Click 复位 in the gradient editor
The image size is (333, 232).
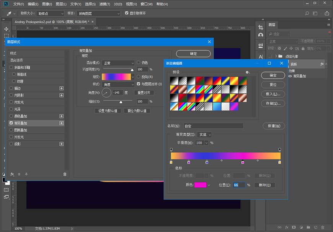click(x=273, y=85)
